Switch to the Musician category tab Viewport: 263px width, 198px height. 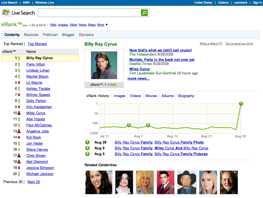(x=31, y=35)
